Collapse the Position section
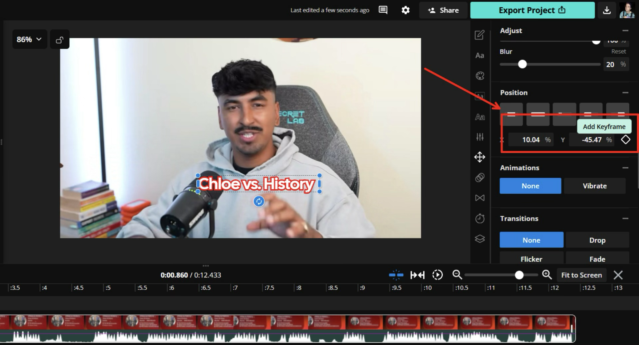Screen dimensions: 639x345 pyautogui.click(x=625, y=93)
